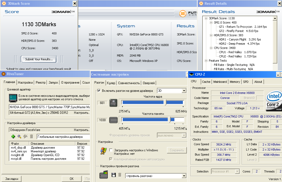Click Submit Your Results button
282x182 pixels.
click(x=39, y=59)
